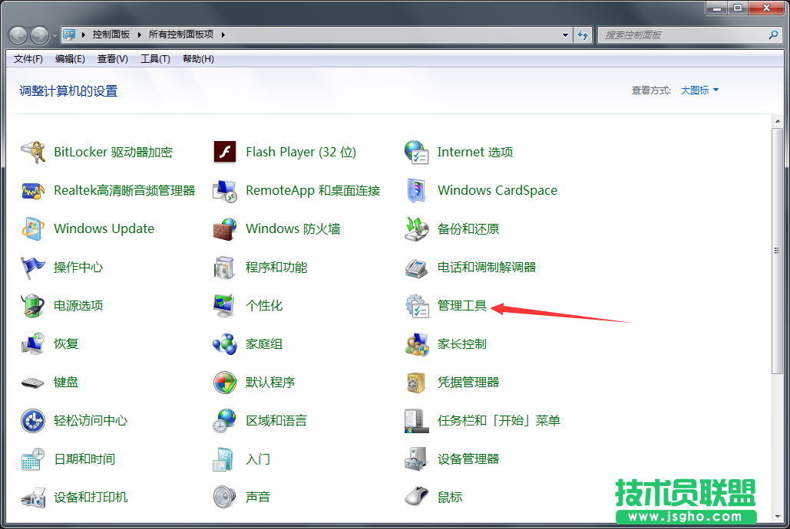
Task: Click the refresh arrow next to address bar
Action: click(x=583, y=34)
